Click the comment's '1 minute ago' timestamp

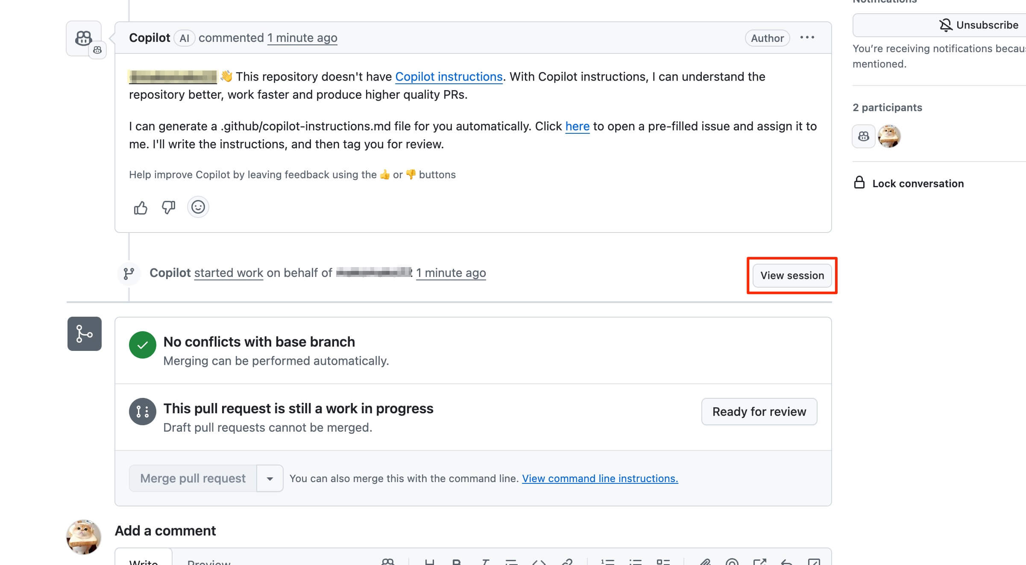(x=302, y=38)
